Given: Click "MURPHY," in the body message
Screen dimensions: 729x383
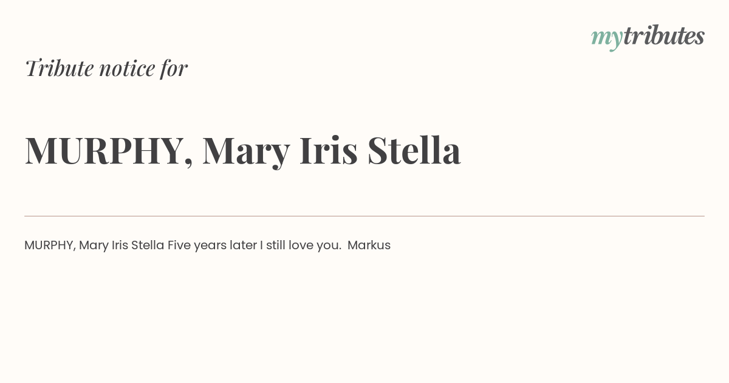Looking at the screenshot, I should 50,246.
